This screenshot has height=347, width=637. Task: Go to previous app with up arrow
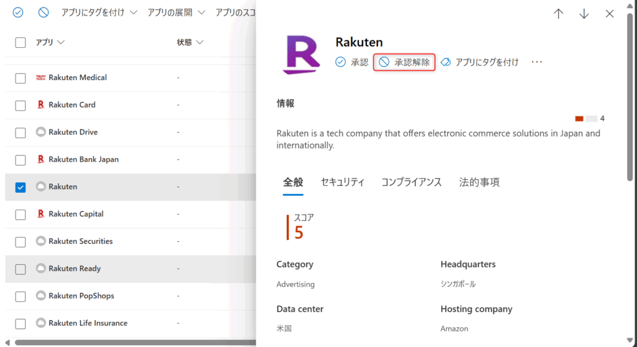pos(559,14)
